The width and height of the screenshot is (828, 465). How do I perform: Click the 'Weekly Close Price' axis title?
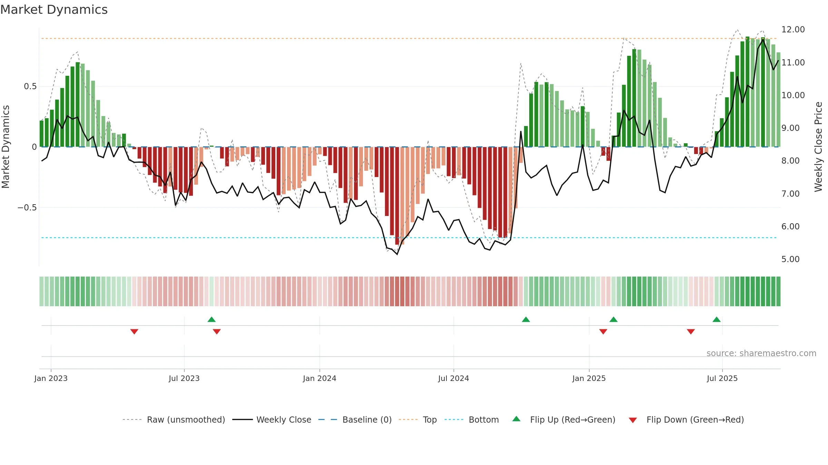tap(818, 147)
